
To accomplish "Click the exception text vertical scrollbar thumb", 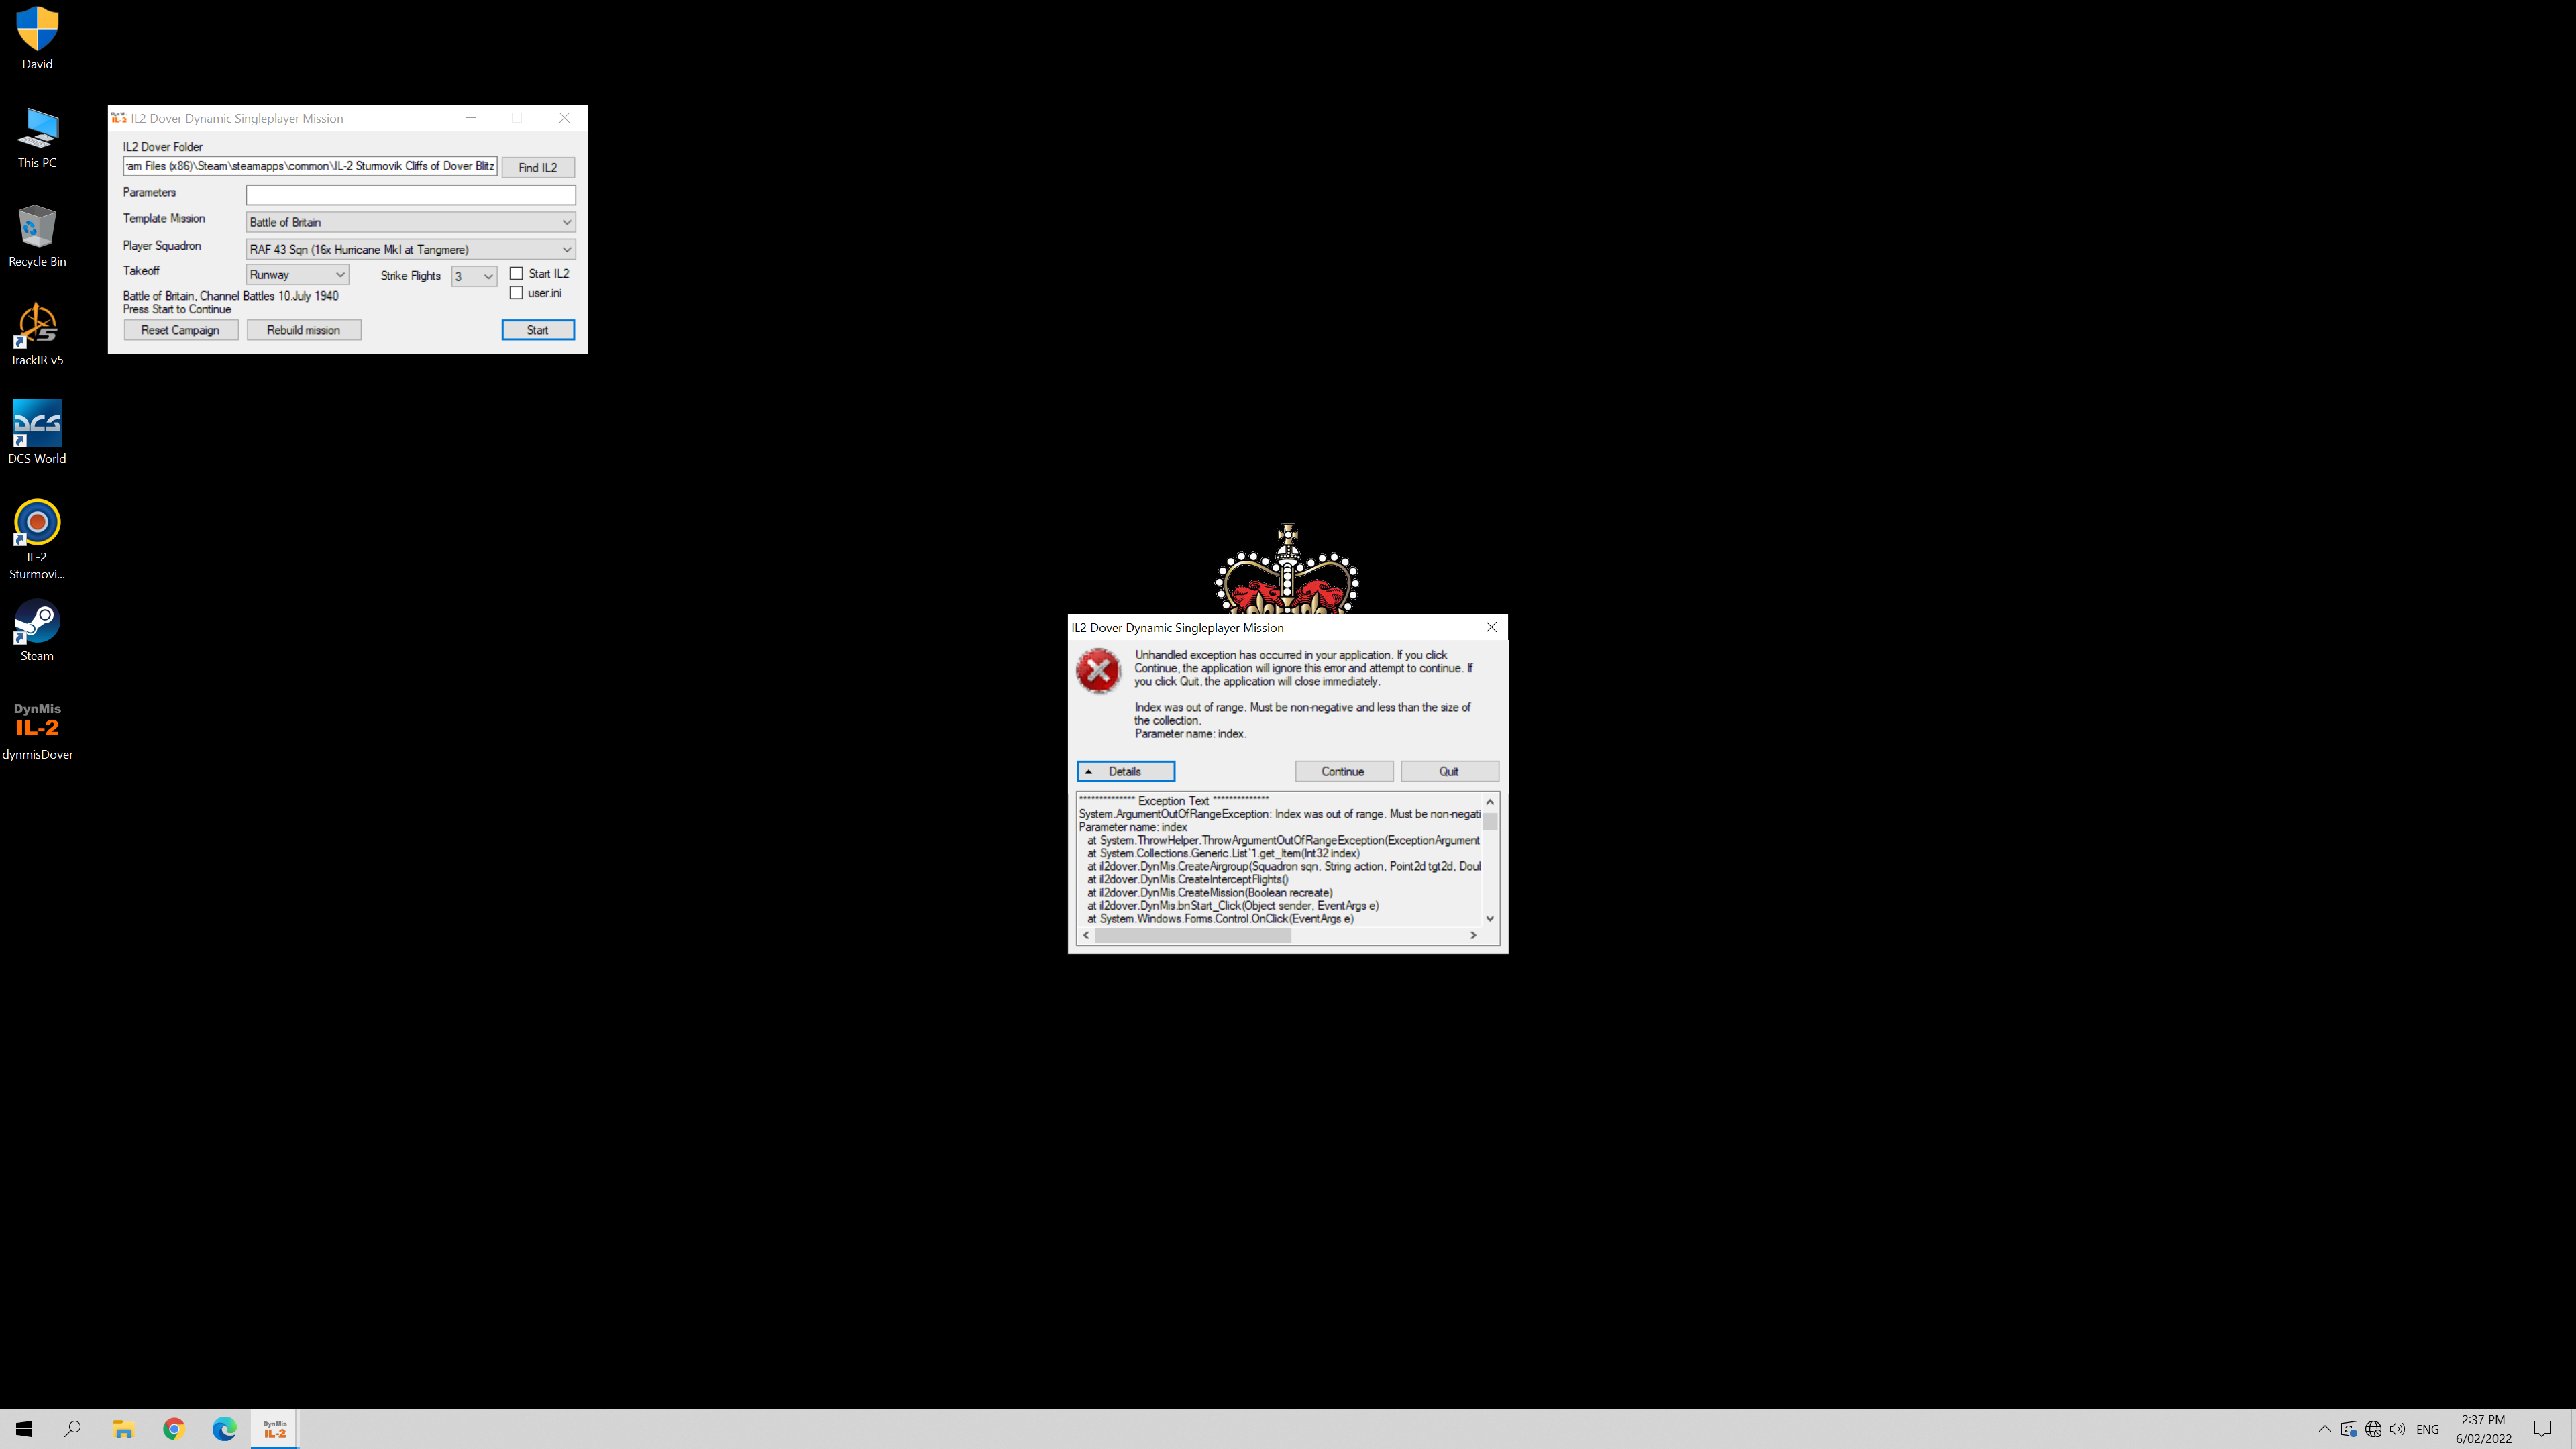I will pos(1490,821).
